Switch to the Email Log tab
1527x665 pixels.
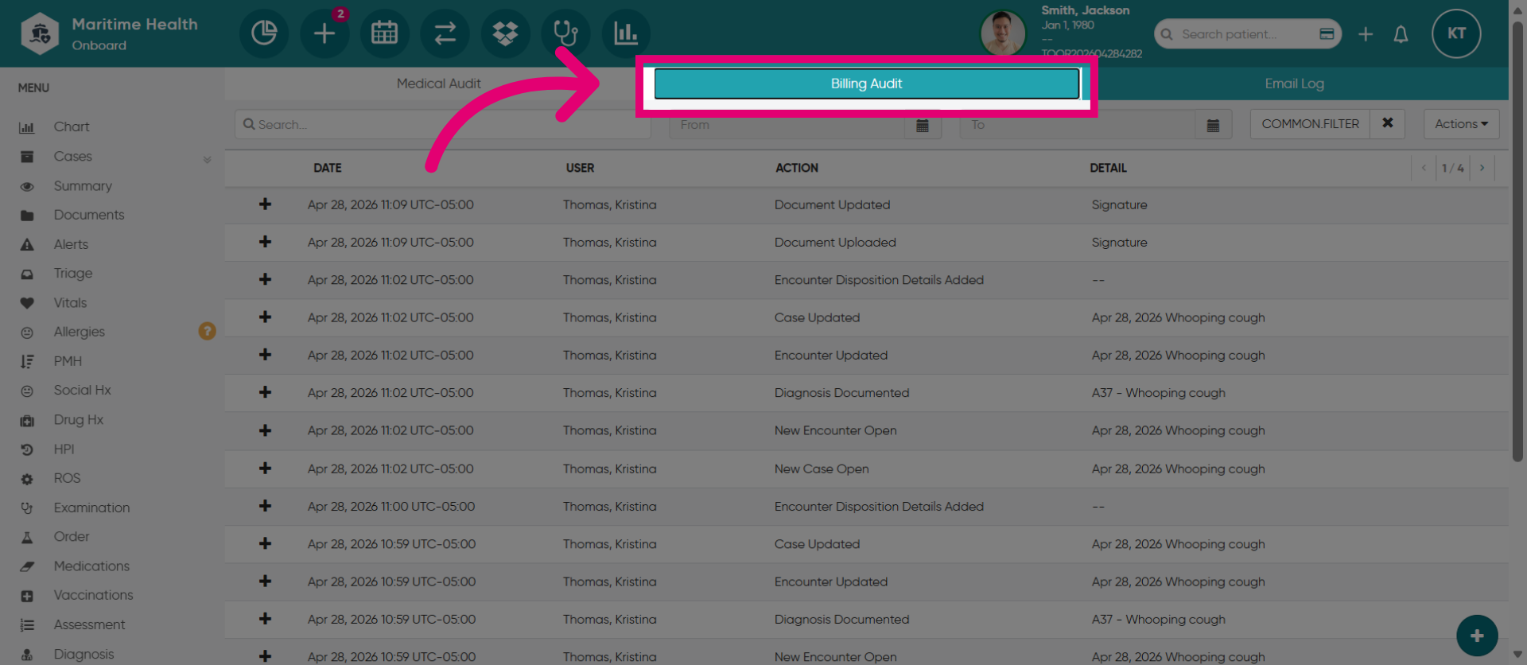1295,84
